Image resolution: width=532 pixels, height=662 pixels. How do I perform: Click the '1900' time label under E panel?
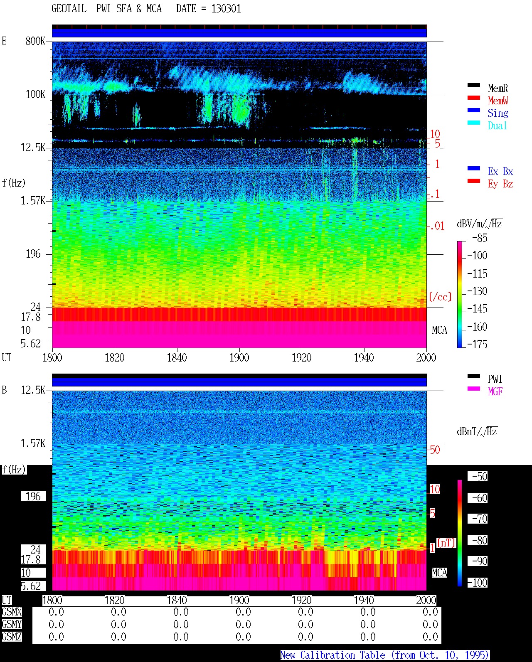click(x=239, y=357)
